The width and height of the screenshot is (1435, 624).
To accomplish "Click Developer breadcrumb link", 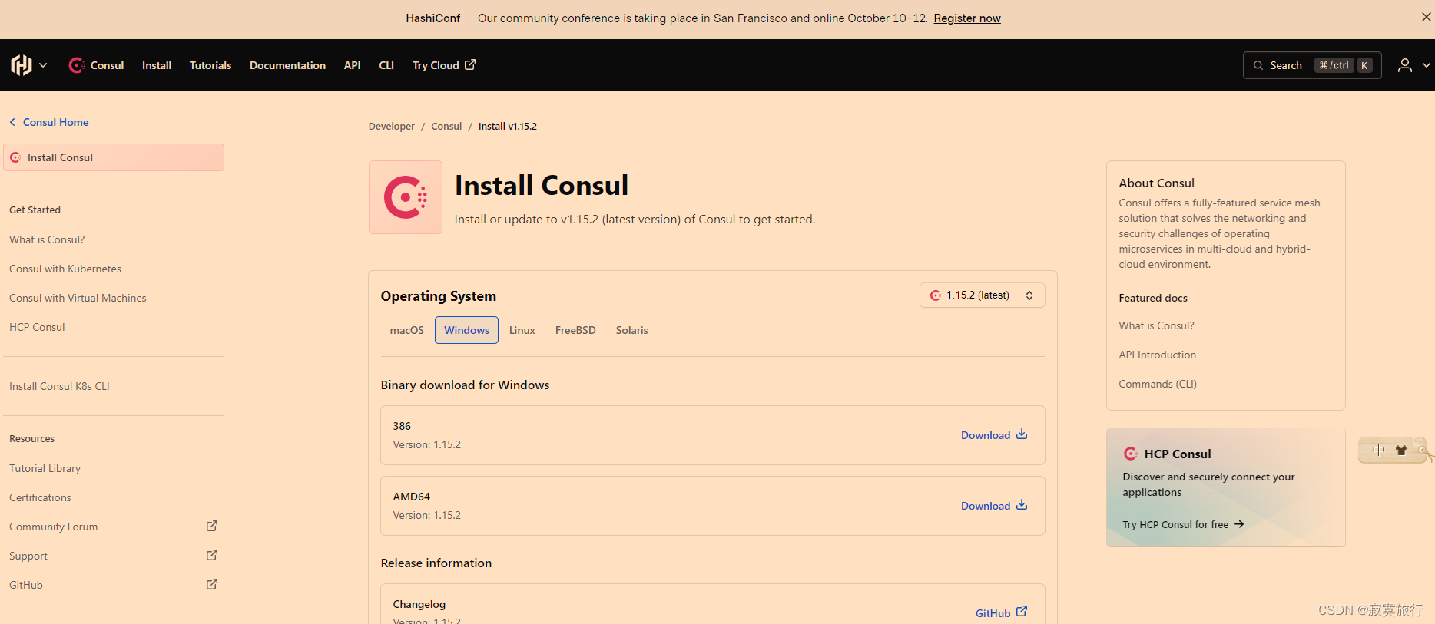I will tap(391, 127).
